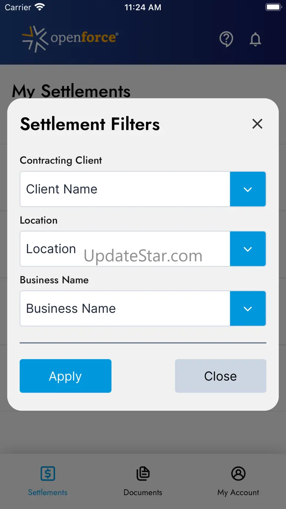
Task: Tap the notifications bell icon
Action: [x=255, y=39]
